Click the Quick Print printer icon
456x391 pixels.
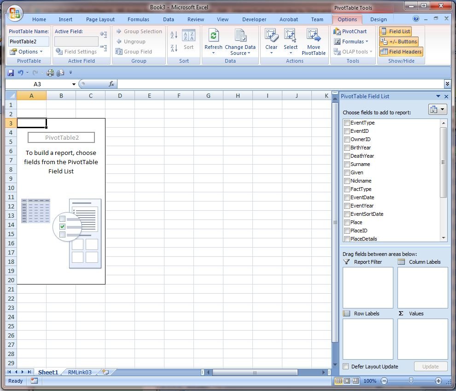pyautogui.click(x=50, y=73)
